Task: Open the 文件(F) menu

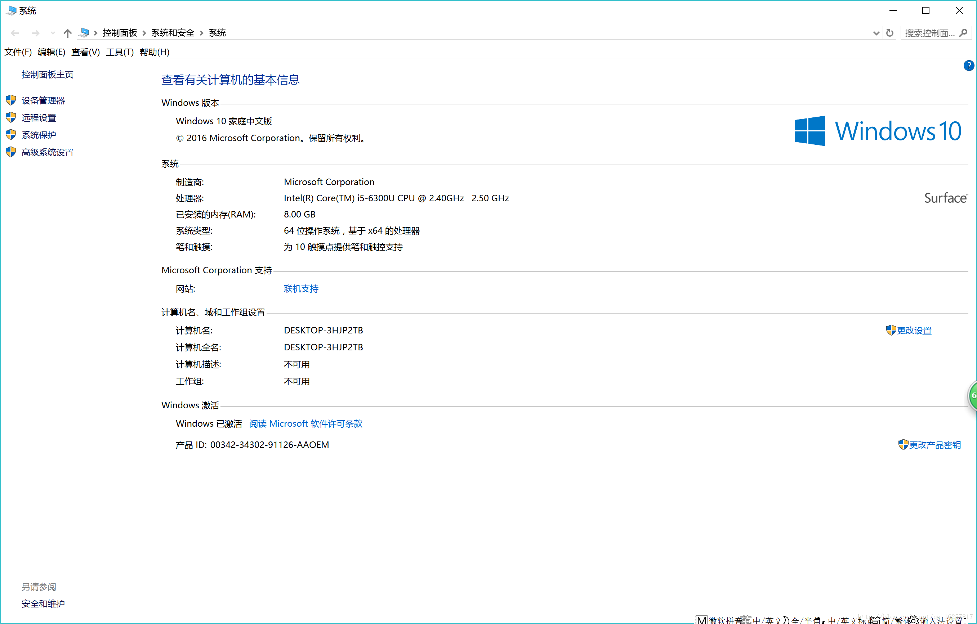Action: pyautogui.click(x=18, y=52)
